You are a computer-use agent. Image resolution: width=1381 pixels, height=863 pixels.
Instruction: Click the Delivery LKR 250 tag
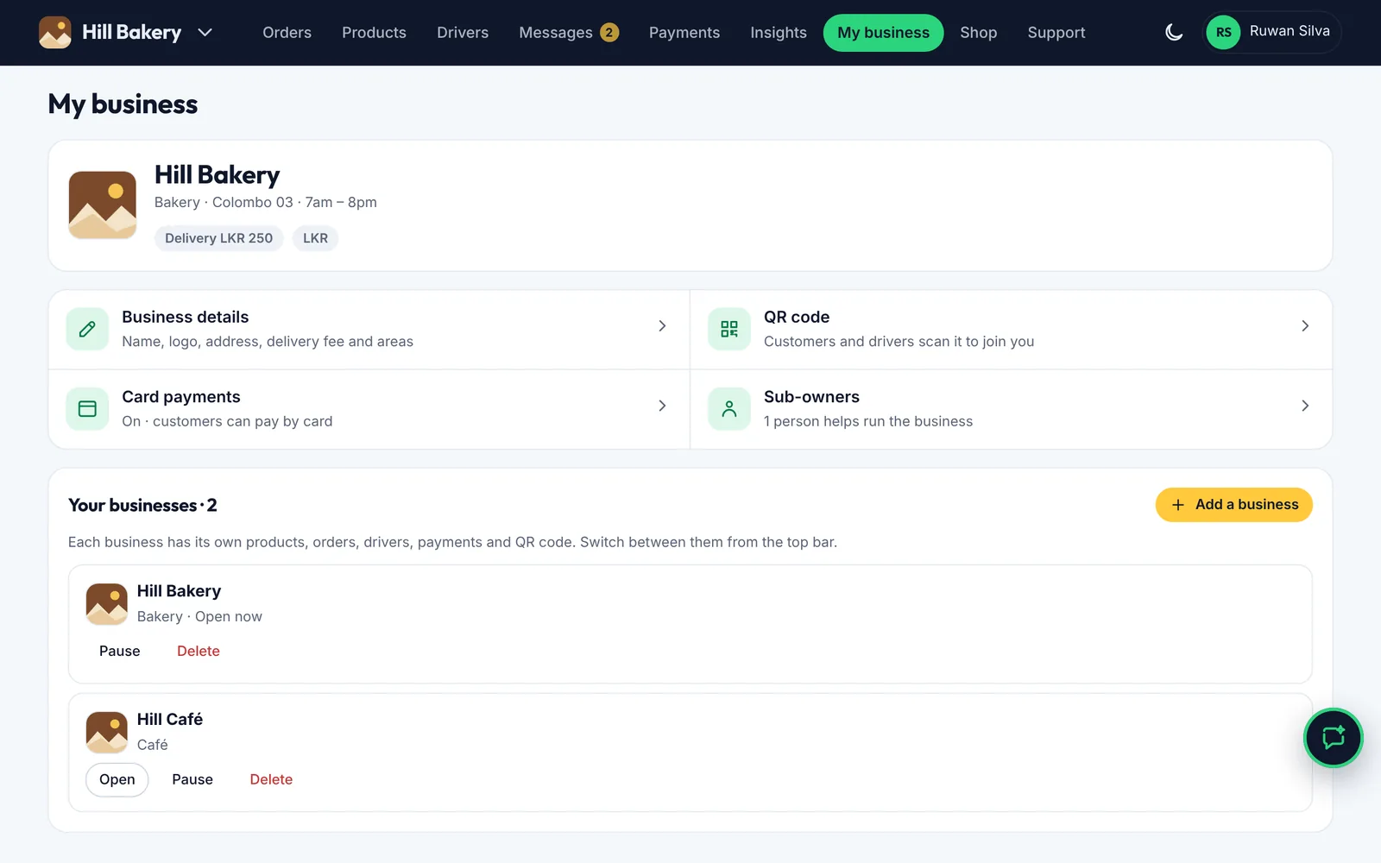pos(219,238)
